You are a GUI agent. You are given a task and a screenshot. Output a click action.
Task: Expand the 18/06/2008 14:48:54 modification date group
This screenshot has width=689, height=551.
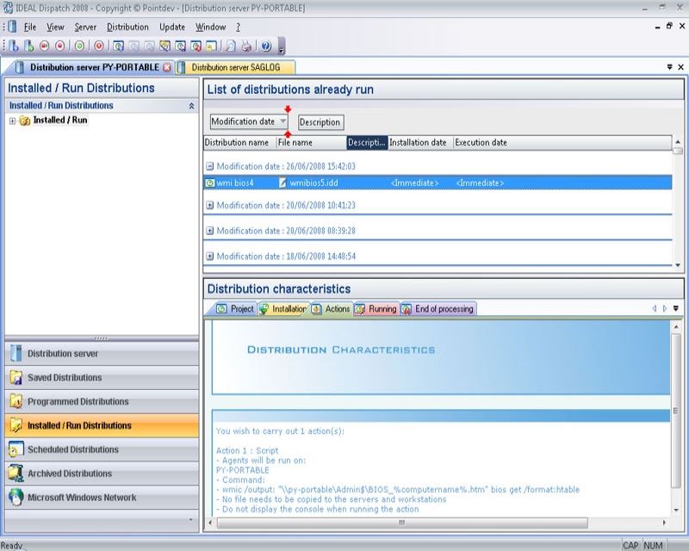pos(209,256)
